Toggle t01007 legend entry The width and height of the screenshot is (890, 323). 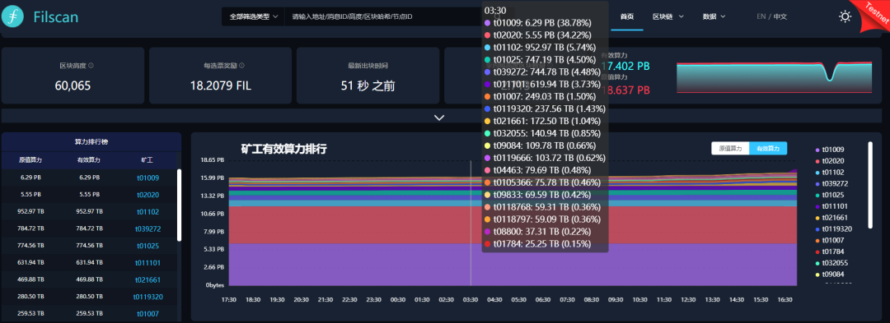(x=829, y=241)
